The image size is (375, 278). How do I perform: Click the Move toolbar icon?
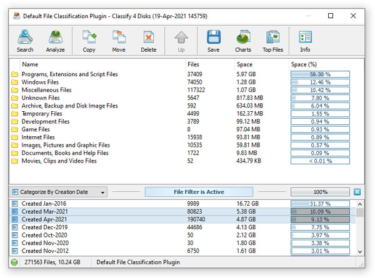[119, 41]
